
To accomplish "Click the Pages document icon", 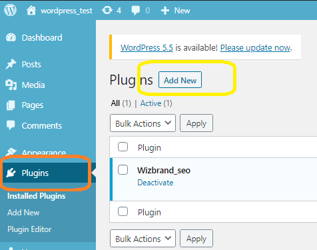I will click(x=11, y=105).
